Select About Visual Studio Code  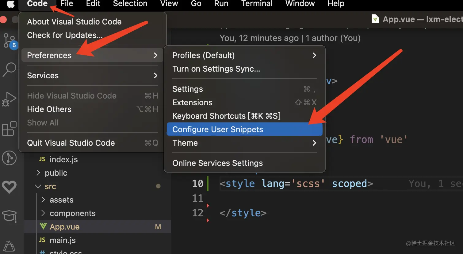[x=93, y=22]
